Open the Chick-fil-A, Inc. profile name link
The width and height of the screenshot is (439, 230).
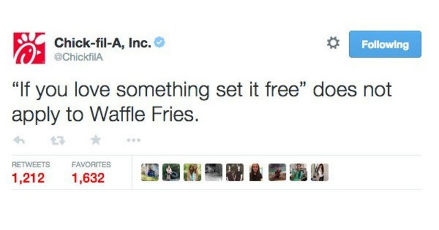pyautogui.click(x=102, y=43)
